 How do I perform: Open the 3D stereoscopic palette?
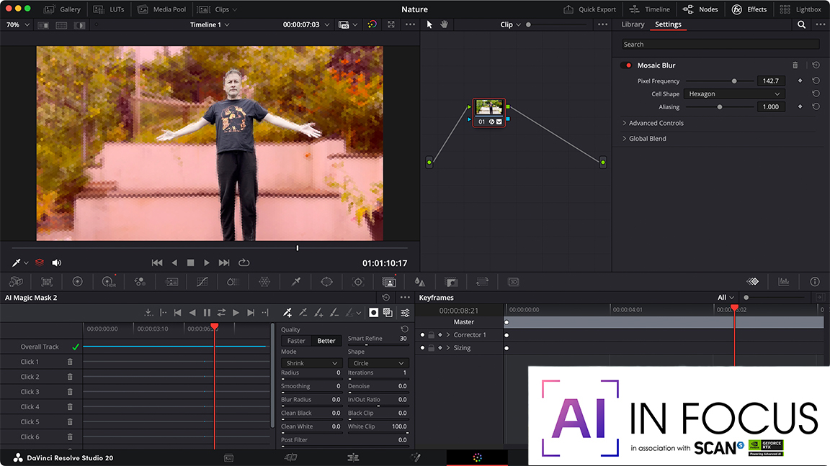click(x=514, y=282)
